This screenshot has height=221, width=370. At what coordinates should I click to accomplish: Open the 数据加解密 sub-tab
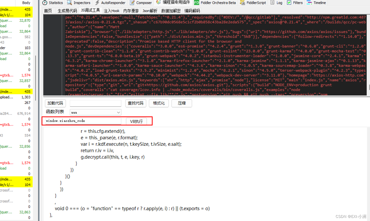coord(171,11)
